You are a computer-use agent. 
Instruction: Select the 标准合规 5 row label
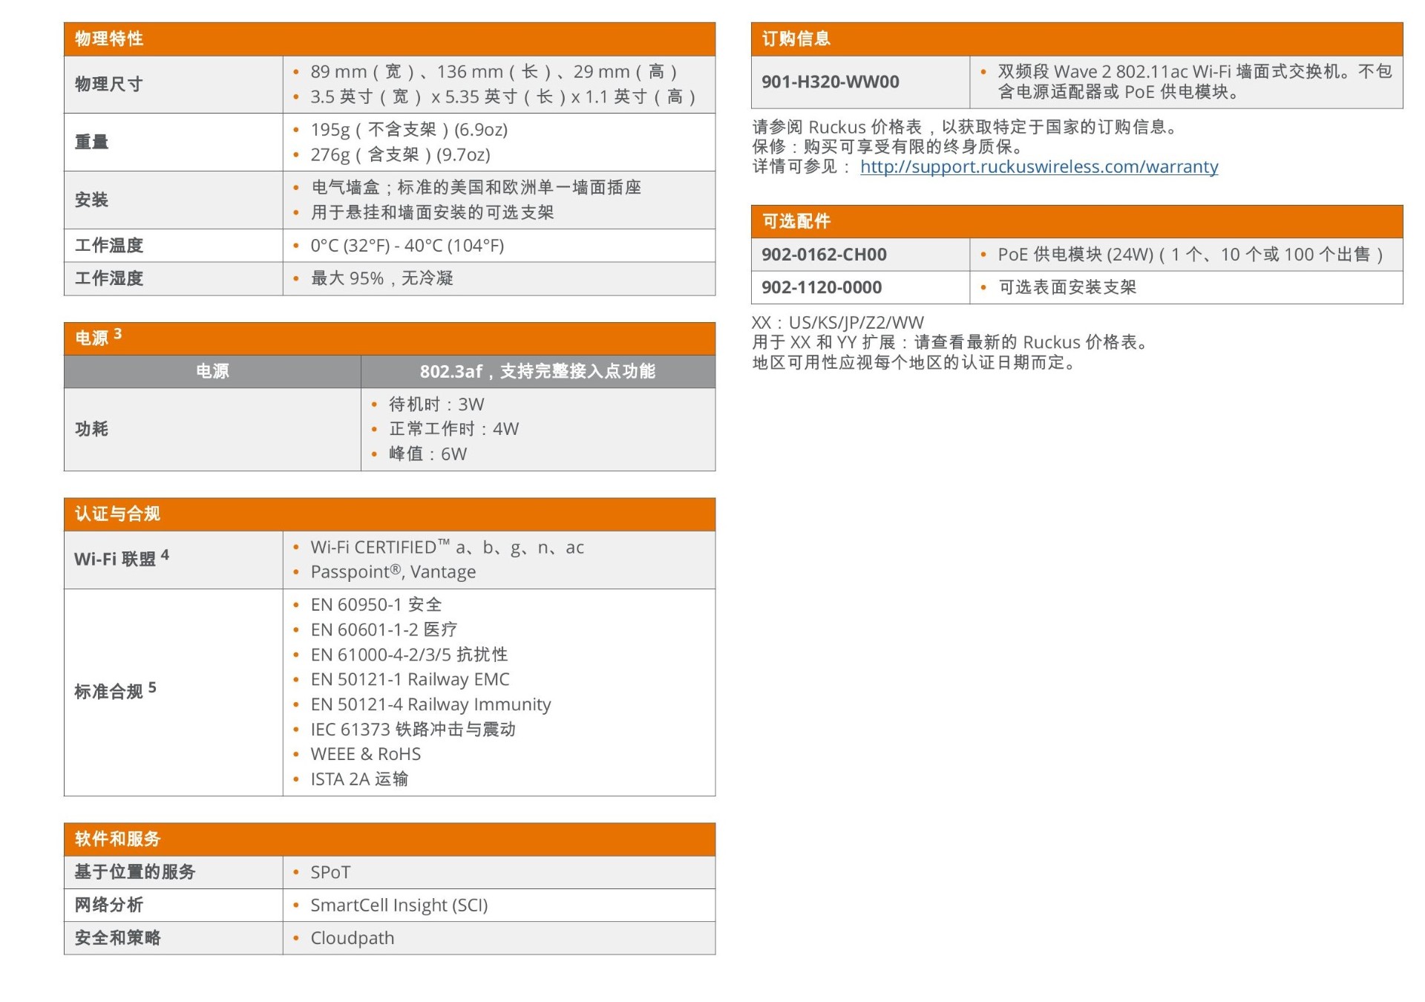pos(116,691)
